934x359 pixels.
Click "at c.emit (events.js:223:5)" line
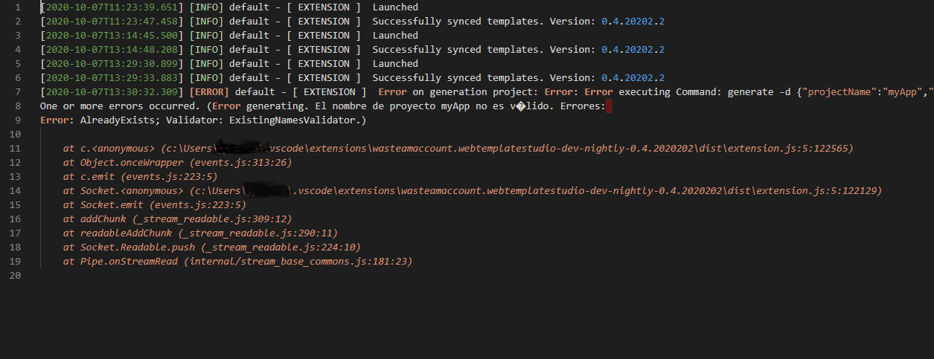click(x=140, y=177)
